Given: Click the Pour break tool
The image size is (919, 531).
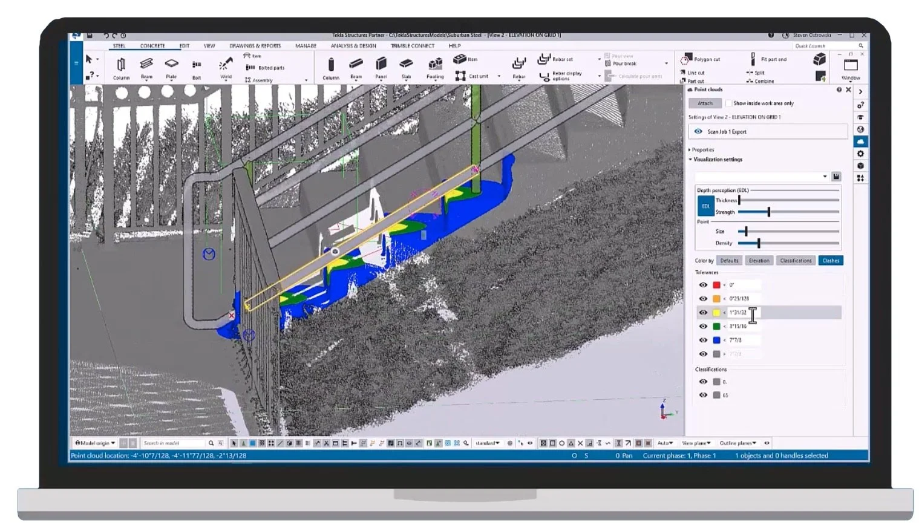Looking at the screenshot, I should (x=621, y=64).
